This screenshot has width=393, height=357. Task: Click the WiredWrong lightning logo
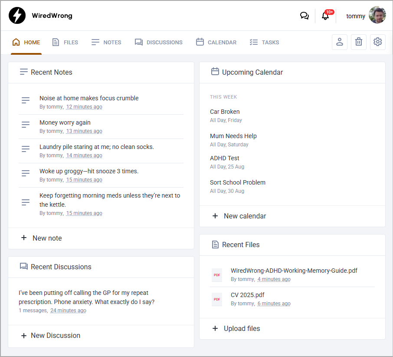coord(17,16)
